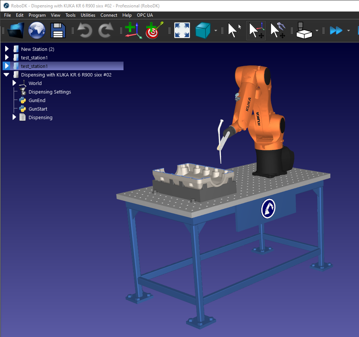
Task: Select Dispensing Settings item
Action: click(x=50, y=92)
